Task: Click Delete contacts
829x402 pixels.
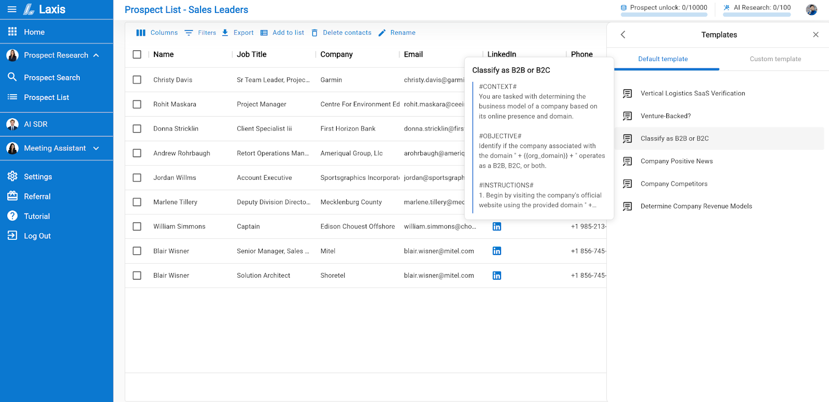Action: click(x=341, y=33)
